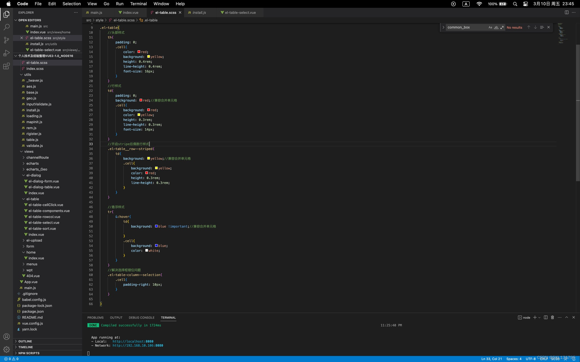Open the Selection menu
580x362 pixels.
pyautogui.click(x=71, y=4)
